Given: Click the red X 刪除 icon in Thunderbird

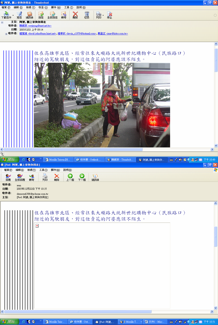Looking at the screenshot, I should pos(75,15).
